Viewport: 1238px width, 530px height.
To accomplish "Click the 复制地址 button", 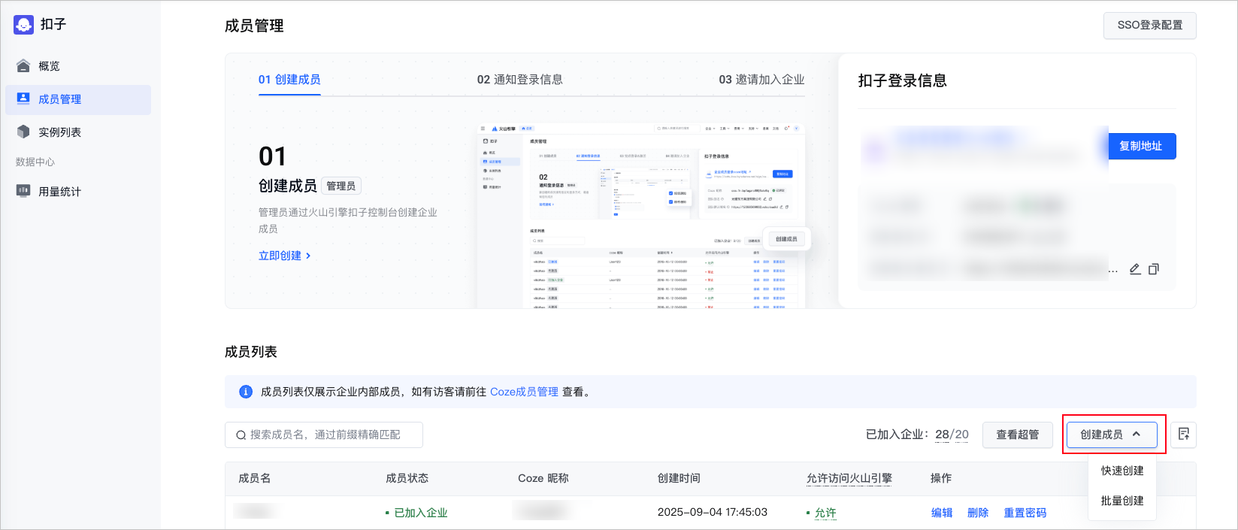I will [1140, 146].
